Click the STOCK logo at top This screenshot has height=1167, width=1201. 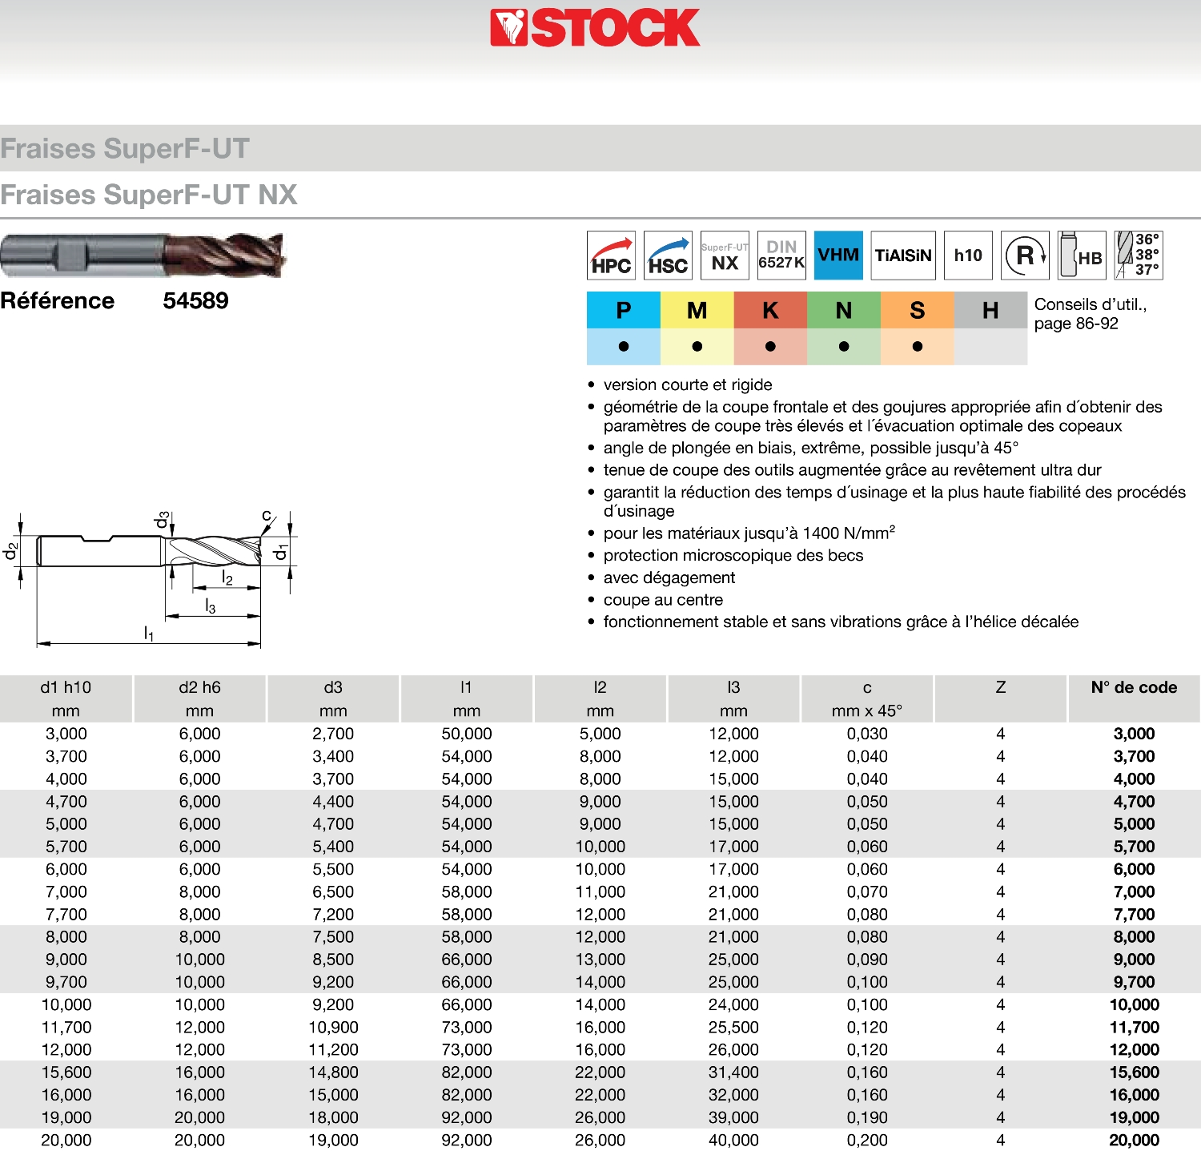595,28
